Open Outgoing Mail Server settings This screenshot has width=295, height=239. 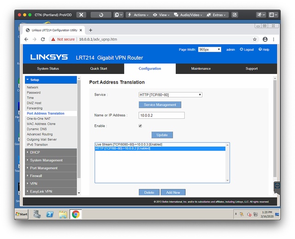[42, 140]
